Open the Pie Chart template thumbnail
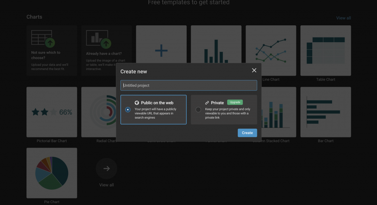This screenshot has width=377, height=205. (x=52, y=173)
